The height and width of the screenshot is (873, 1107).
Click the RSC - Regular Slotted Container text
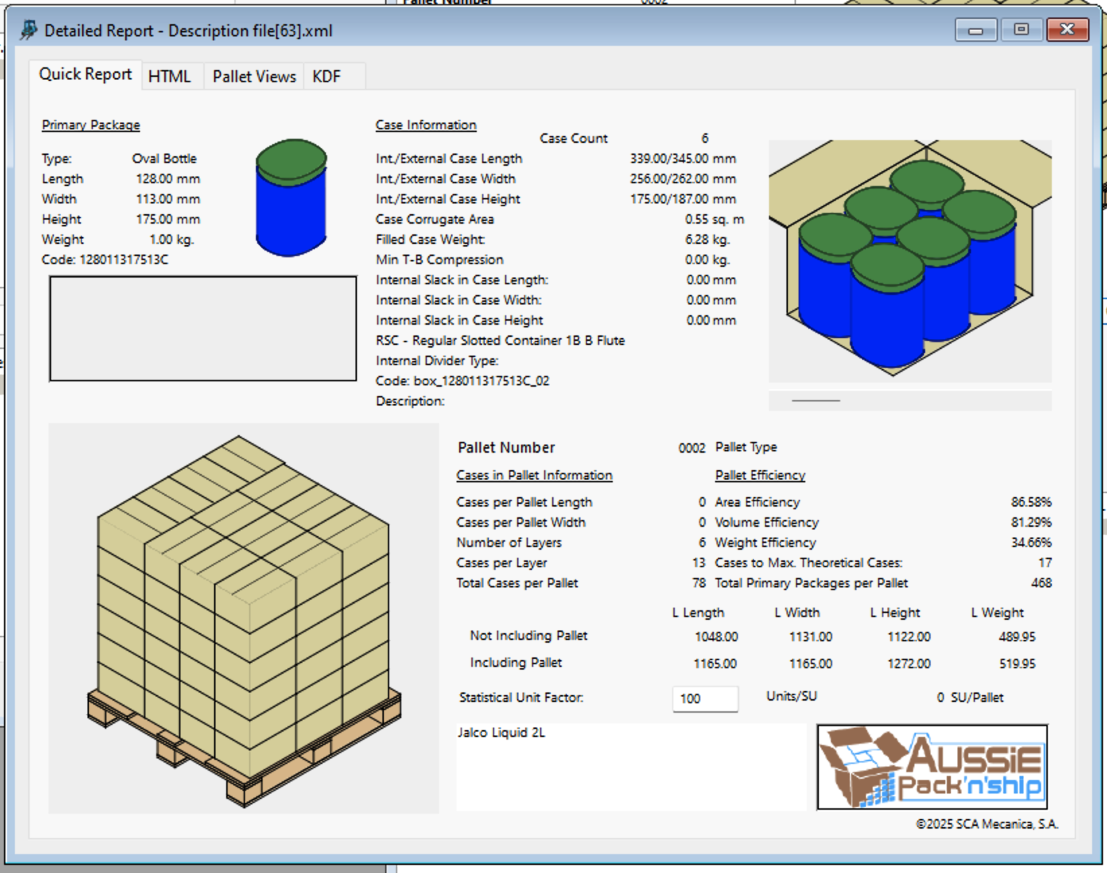click(500, 340)
